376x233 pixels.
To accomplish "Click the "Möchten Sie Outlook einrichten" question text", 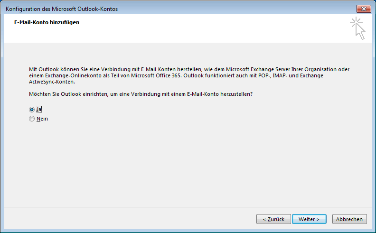I will point(141,94).
